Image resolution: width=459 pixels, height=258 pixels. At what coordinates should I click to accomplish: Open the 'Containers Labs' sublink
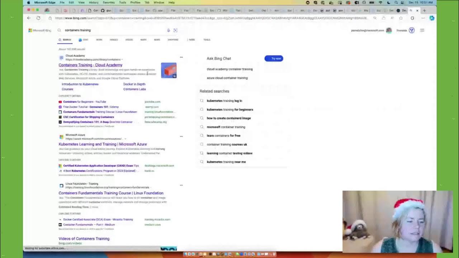pyautogui.click(x=134, y=89)
